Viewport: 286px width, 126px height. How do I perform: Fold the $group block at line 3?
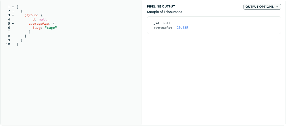(13, 15)
